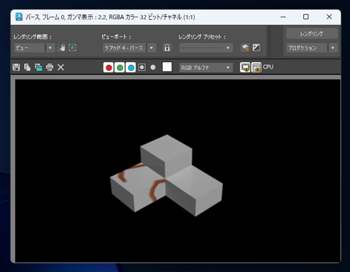Click the CPU label in toolbar

coord(268,67)
